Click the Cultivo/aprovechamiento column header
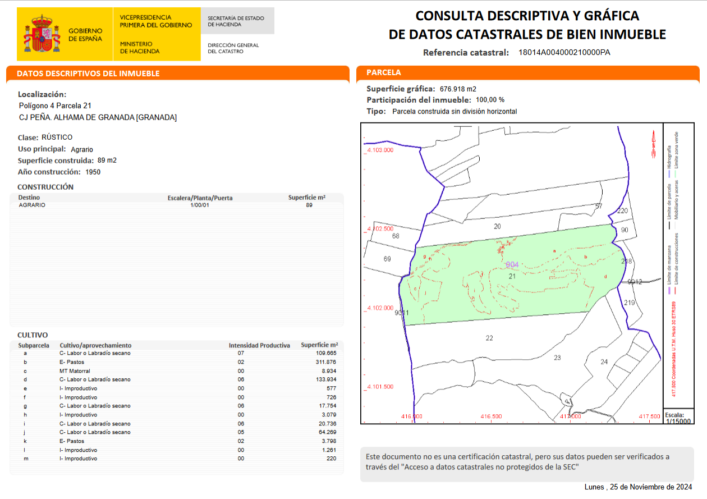Image resolution: width=707 pixels, height=499 pixels. tap(95, 345)
